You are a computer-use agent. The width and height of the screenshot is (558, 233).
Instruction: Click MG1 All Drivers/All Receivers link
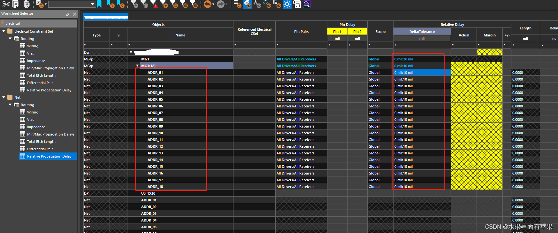(296, 59)
